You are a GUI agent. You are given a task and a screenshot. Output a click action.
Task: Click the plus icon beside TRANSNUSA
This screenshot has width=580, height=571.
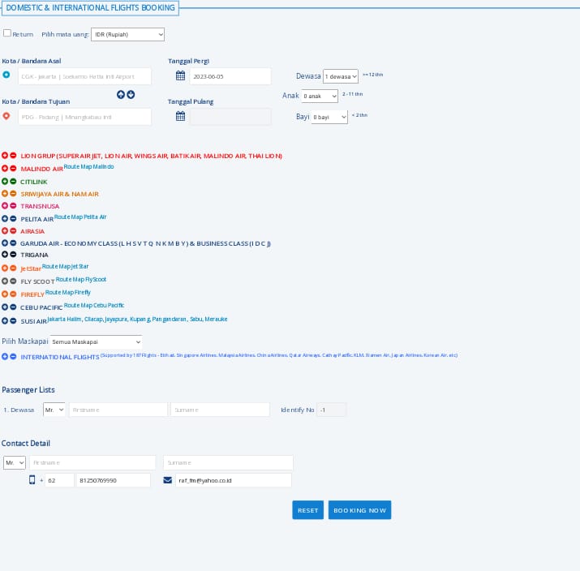[x=5, y=206]
